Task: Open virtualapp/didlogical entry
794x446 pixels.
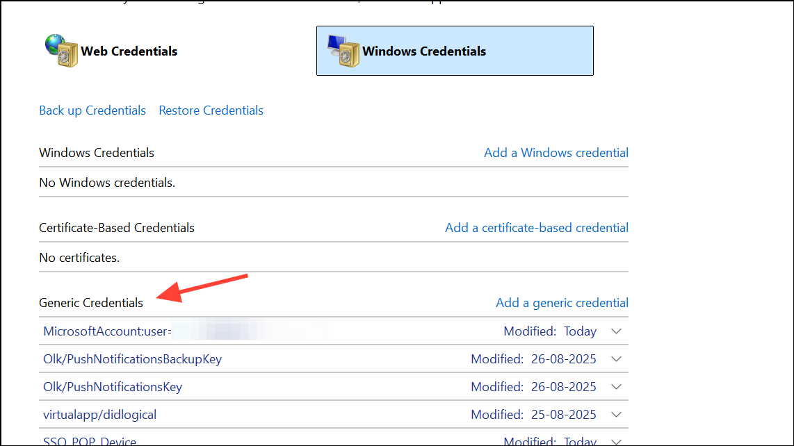Action: pyautogui.click(x=99, y=415)
